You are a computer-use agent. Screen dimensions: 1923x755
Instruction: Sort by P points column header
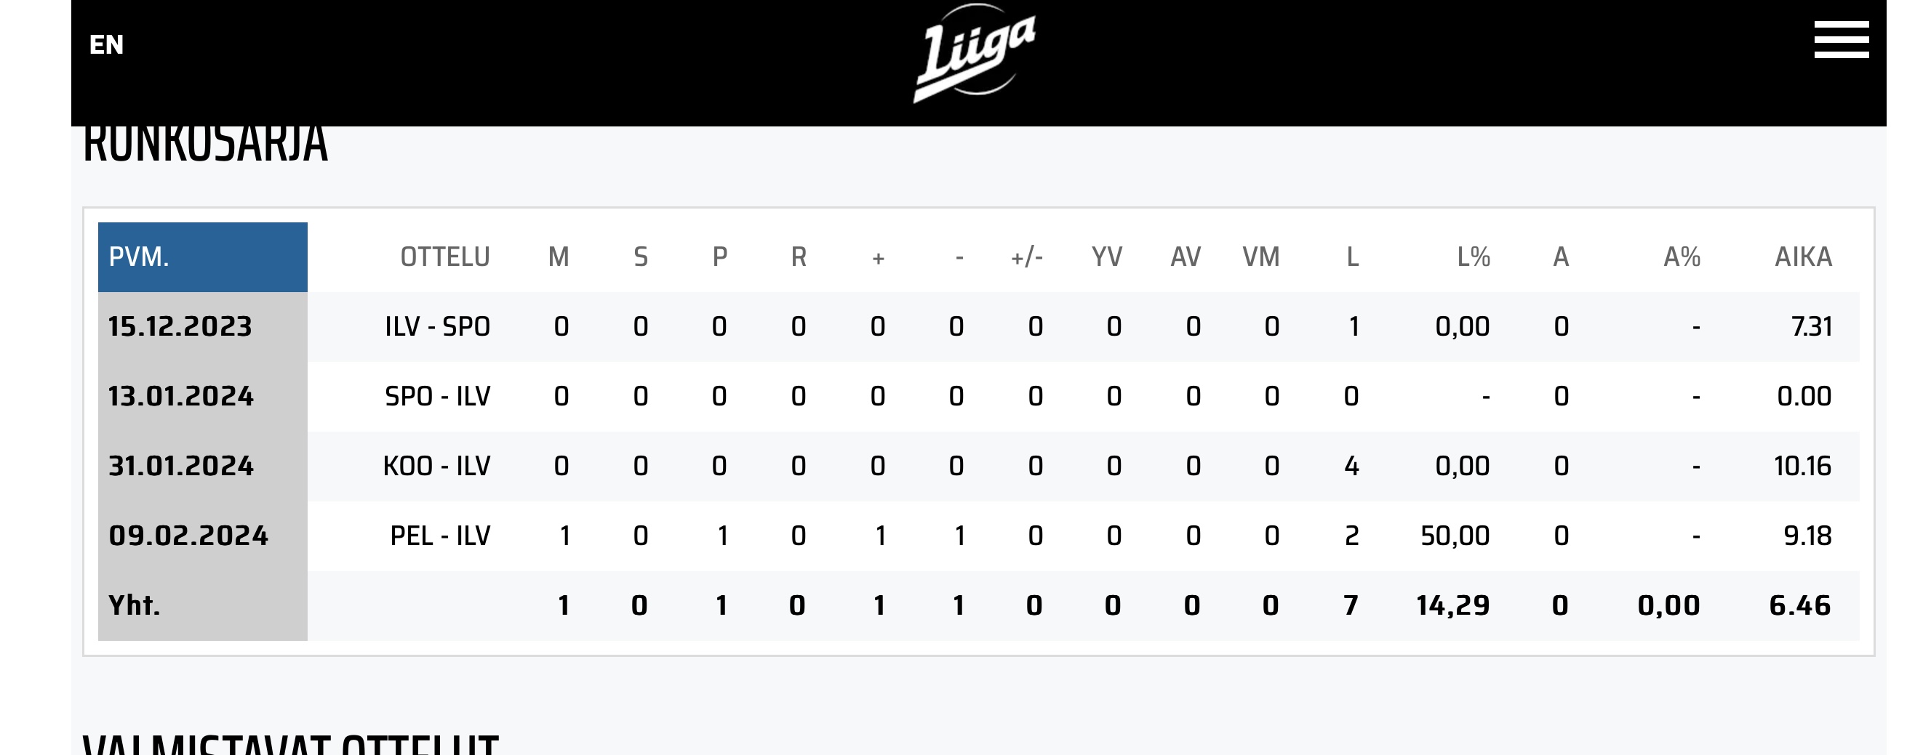(x=719, y=257)
